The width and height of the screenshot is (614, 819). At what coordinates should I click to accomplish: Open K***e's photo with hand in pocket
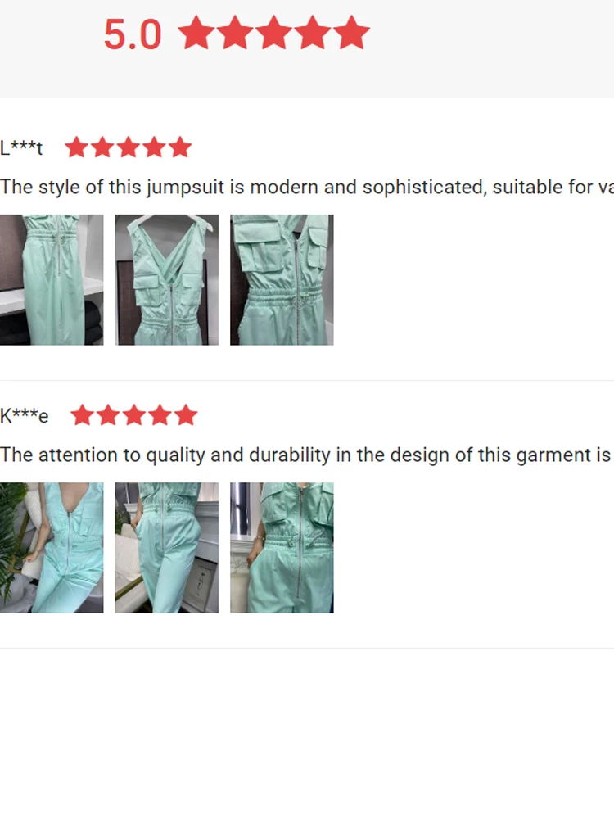pyautogui.click(x=282, y=547)
